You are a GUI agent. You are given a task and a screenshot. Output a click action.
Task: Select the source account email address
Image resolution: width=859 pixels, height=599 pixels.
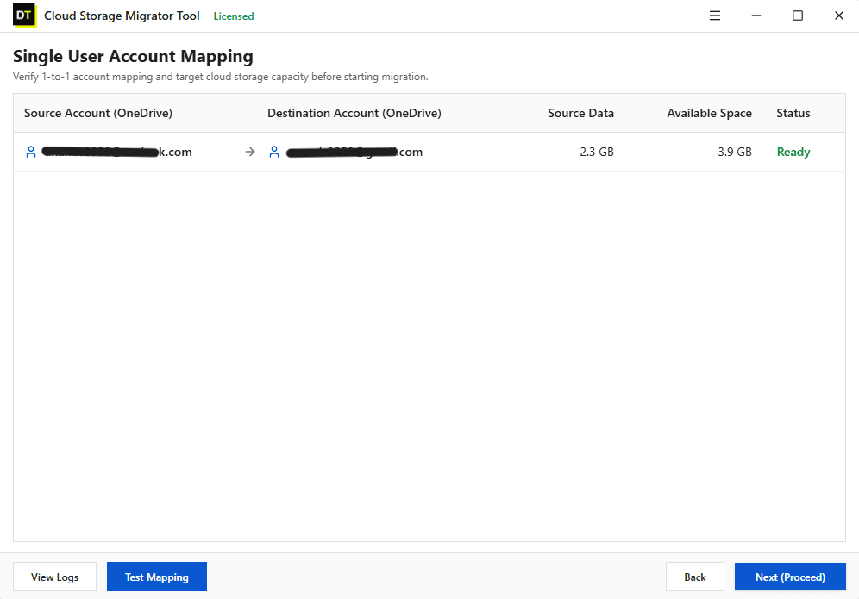pos(116,152)
